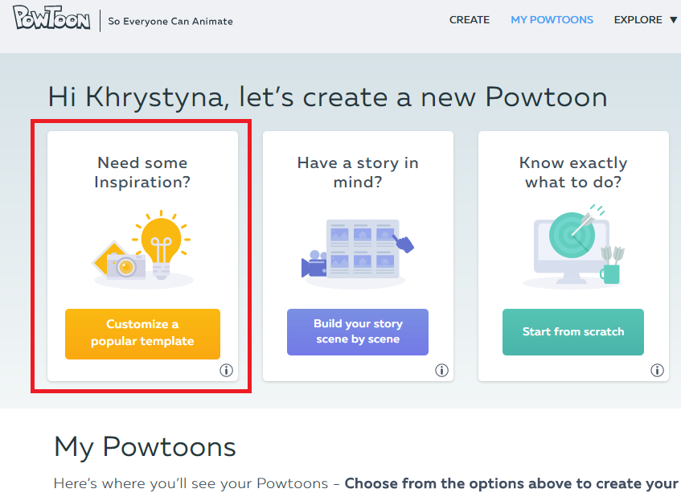Viewport: 681px width, 501px height.
Task: Click the My Powtoons section heading
Action: (145, 447)
